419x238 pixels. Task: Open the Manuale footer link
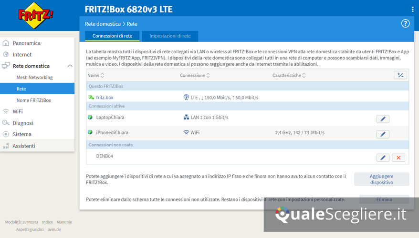point(64,222)
